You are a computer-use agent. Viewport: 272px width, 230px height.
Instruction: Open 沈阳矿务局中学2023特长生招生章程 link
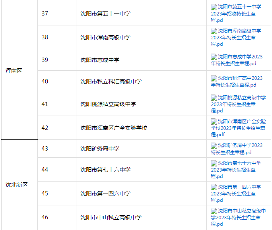coord(237,149)
